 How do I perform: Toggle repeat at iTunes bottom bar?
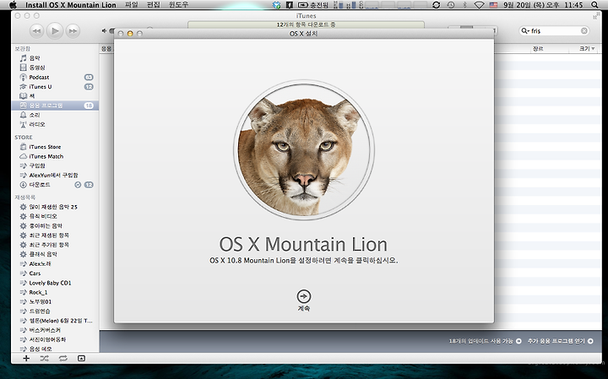(62, 359)
